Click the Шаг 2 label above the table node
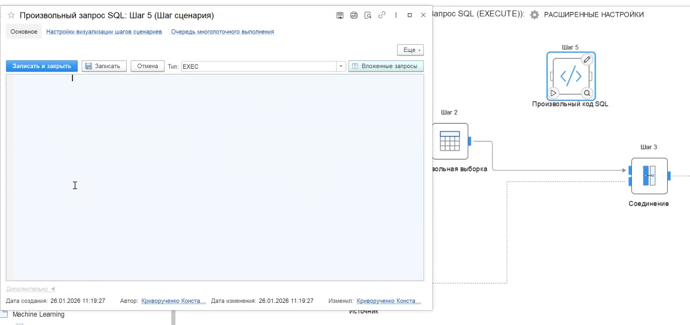690x325 pixels. pyautogui.click(x=449, y=112)
